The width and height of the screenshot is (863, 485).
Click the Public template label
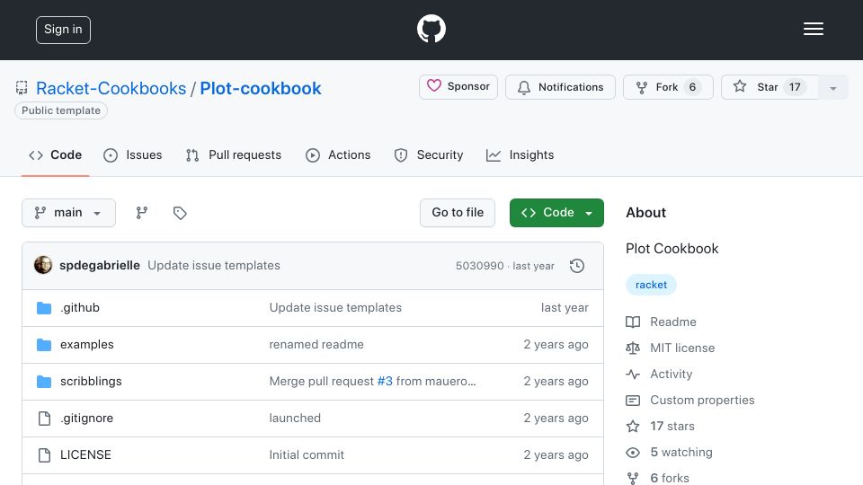(61, 110)
